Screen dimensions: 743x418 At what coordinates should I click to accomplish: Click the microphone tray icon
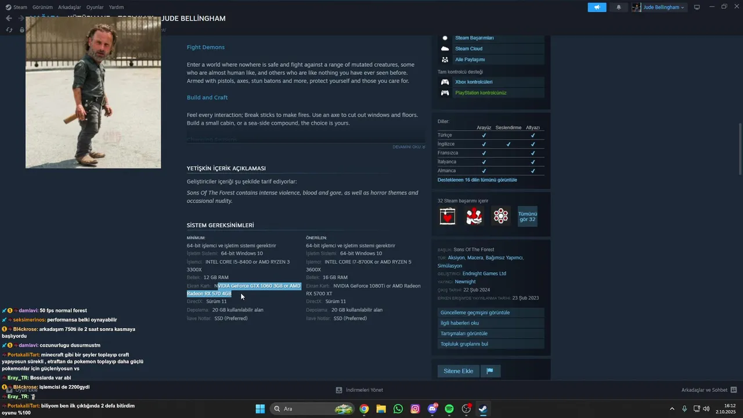(x=684, y=409)
